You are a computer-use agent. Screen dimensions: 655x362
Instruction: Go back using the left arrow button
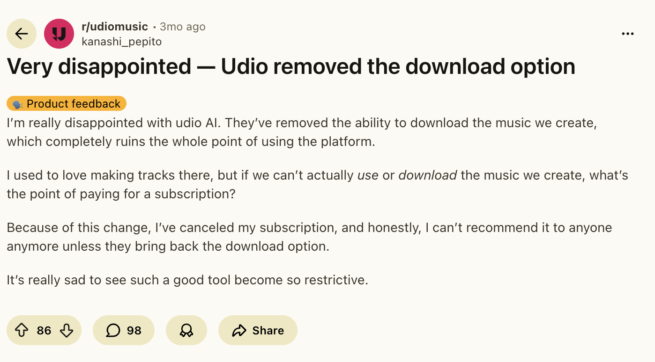tap(22, 34)
